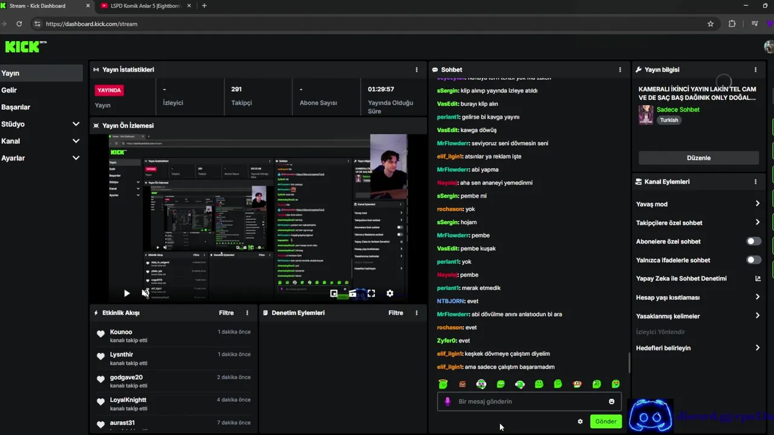Viewport: 774px width, 435px height.
Task: Open Sohbet panel three-dot menu
Action: point(620,69)
